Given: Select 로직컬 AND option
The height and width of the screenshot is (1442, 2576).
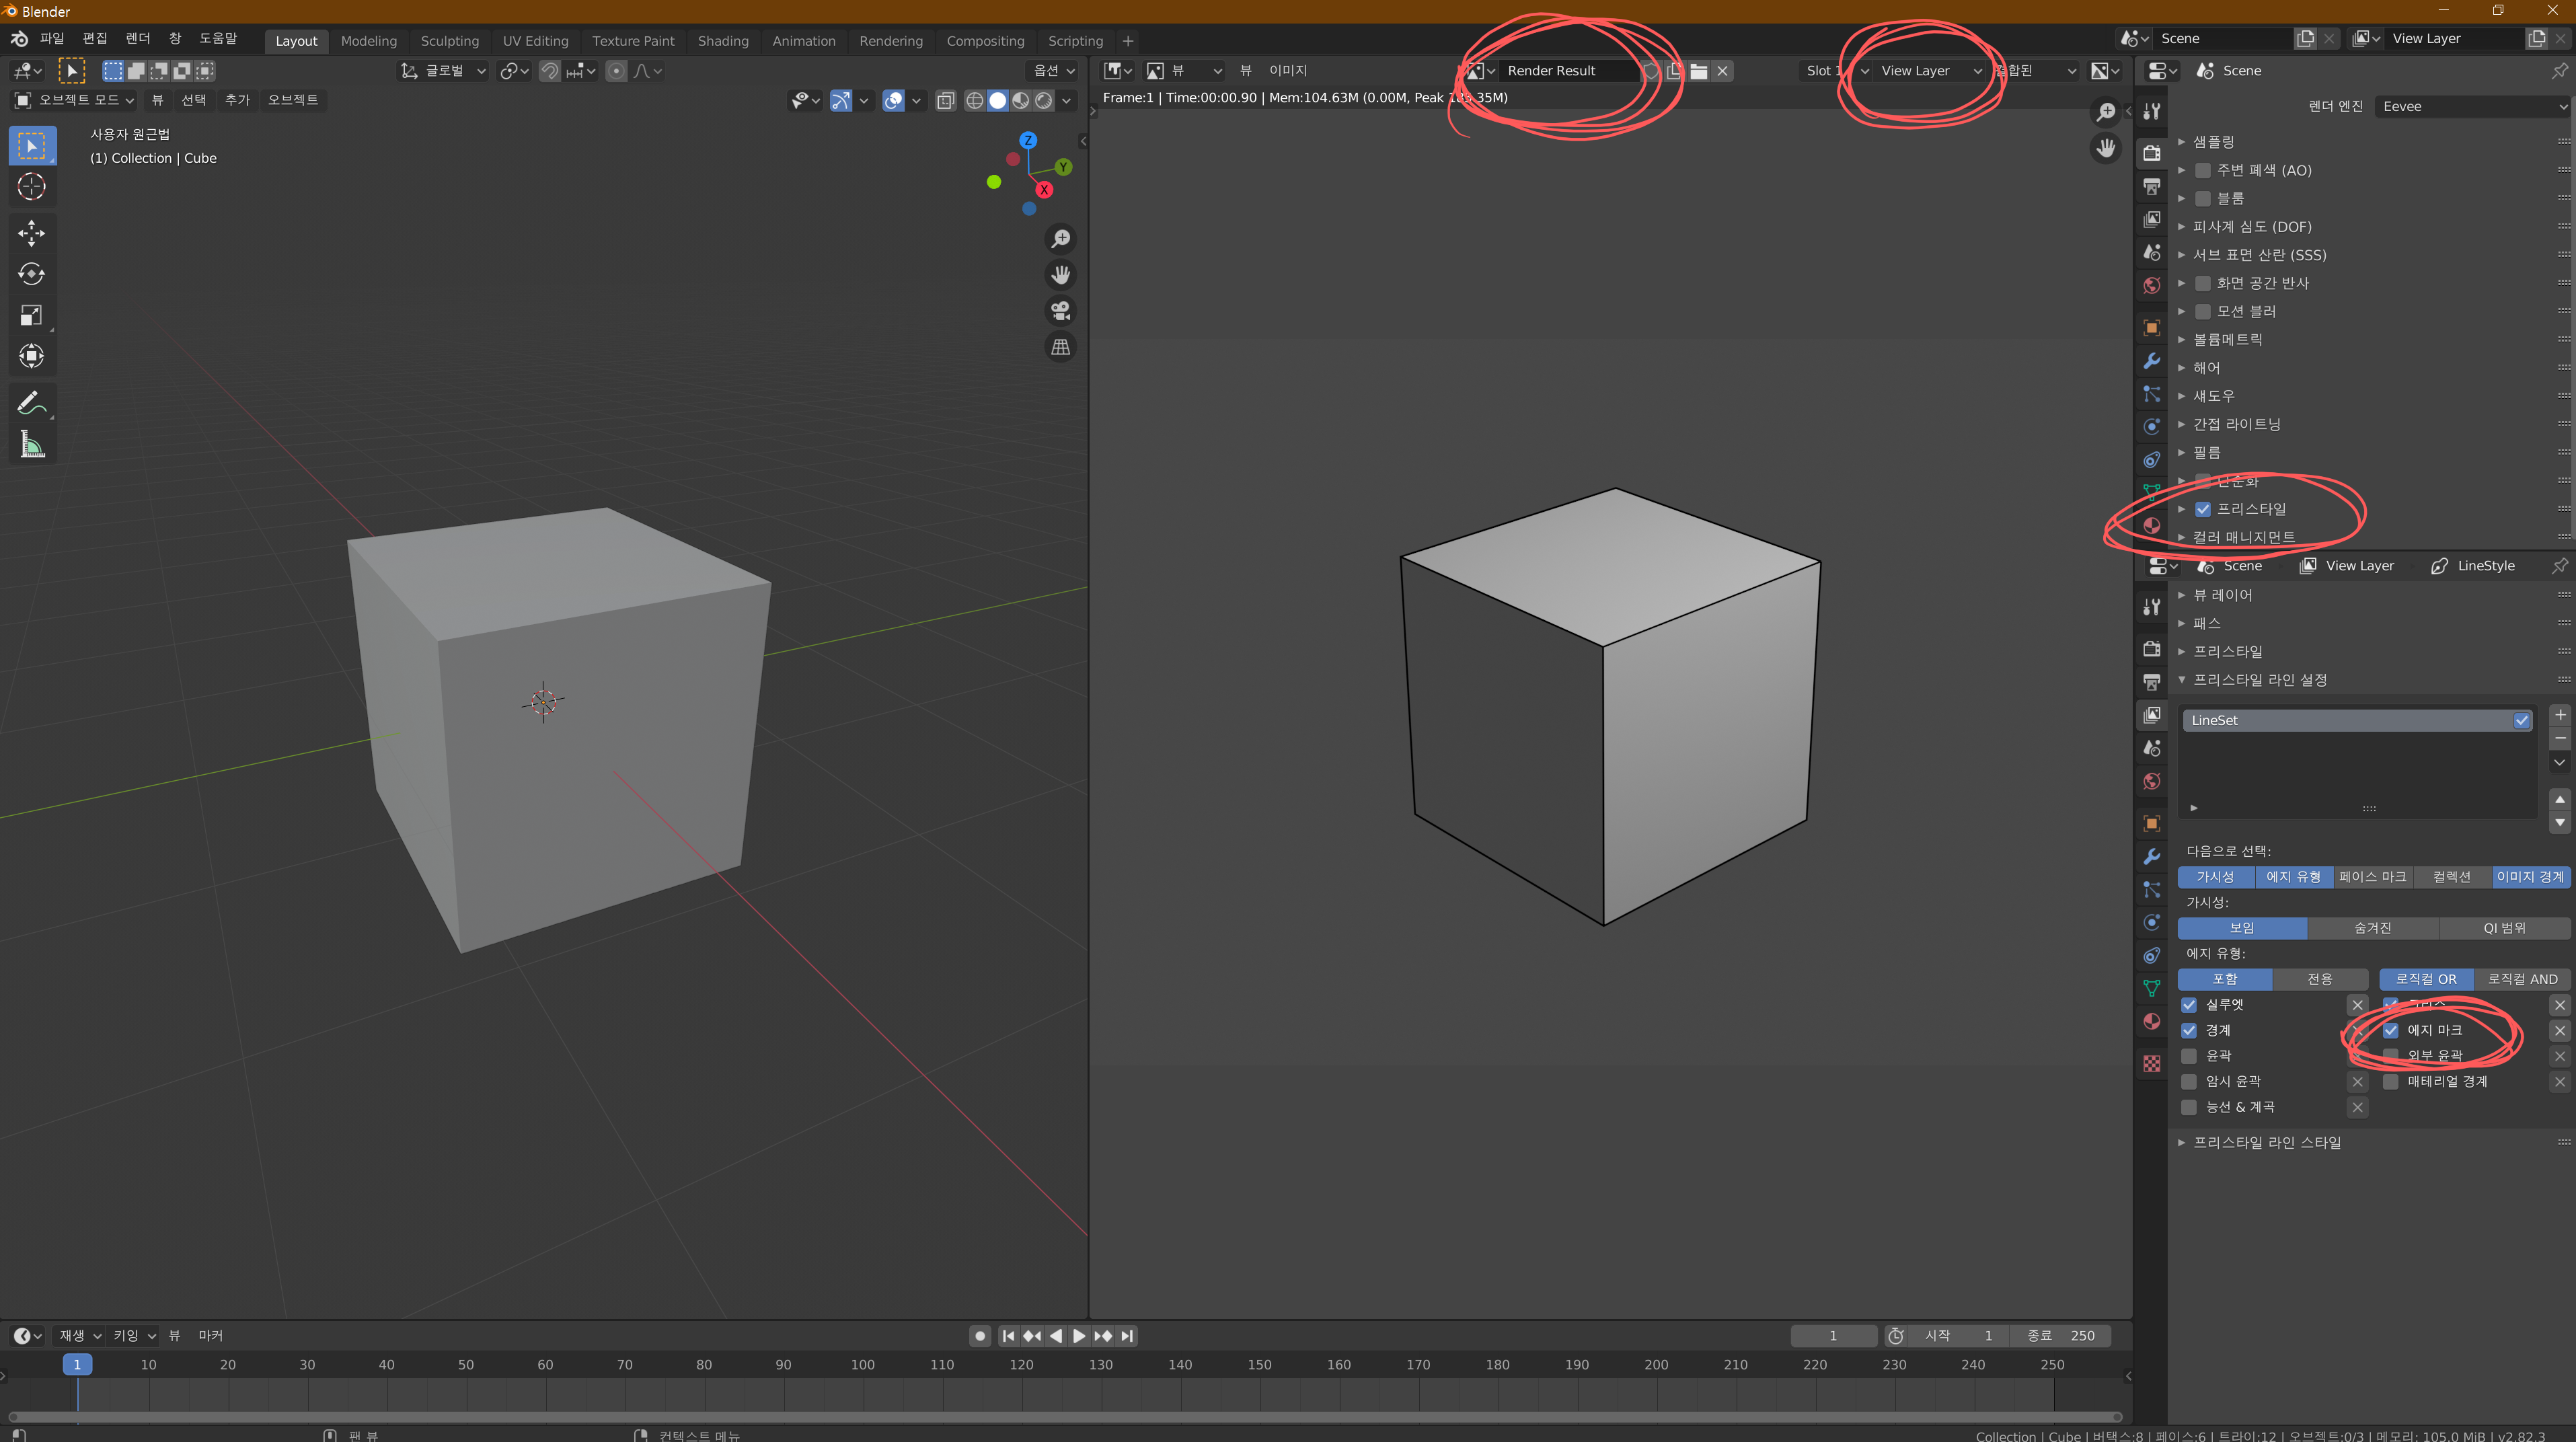Looking at the screenshot, I should pos(2522,980).
